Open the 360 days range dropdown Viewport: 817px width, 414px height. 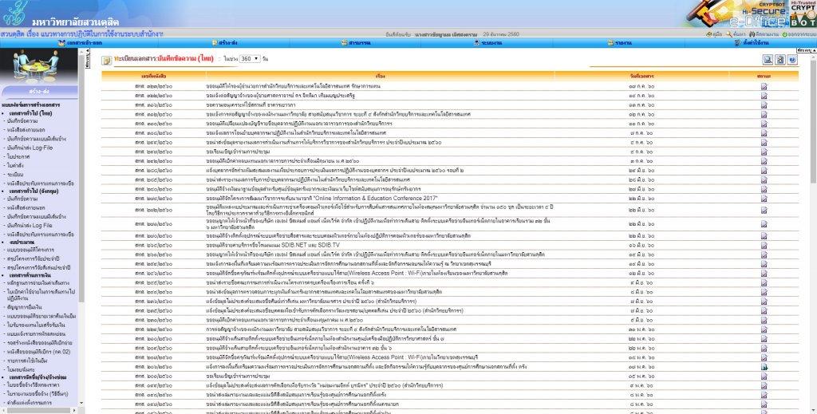click(250, 60)
